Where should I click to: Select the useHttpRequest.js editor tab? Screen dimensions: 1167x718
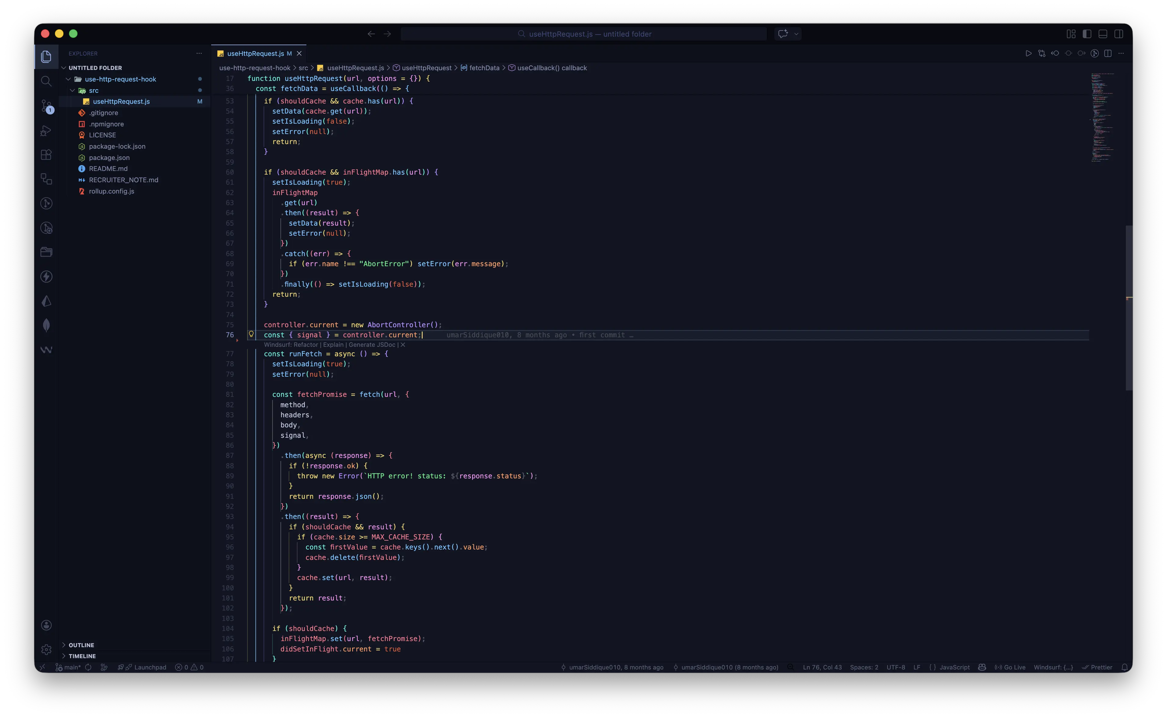click(x=256, y=53)
